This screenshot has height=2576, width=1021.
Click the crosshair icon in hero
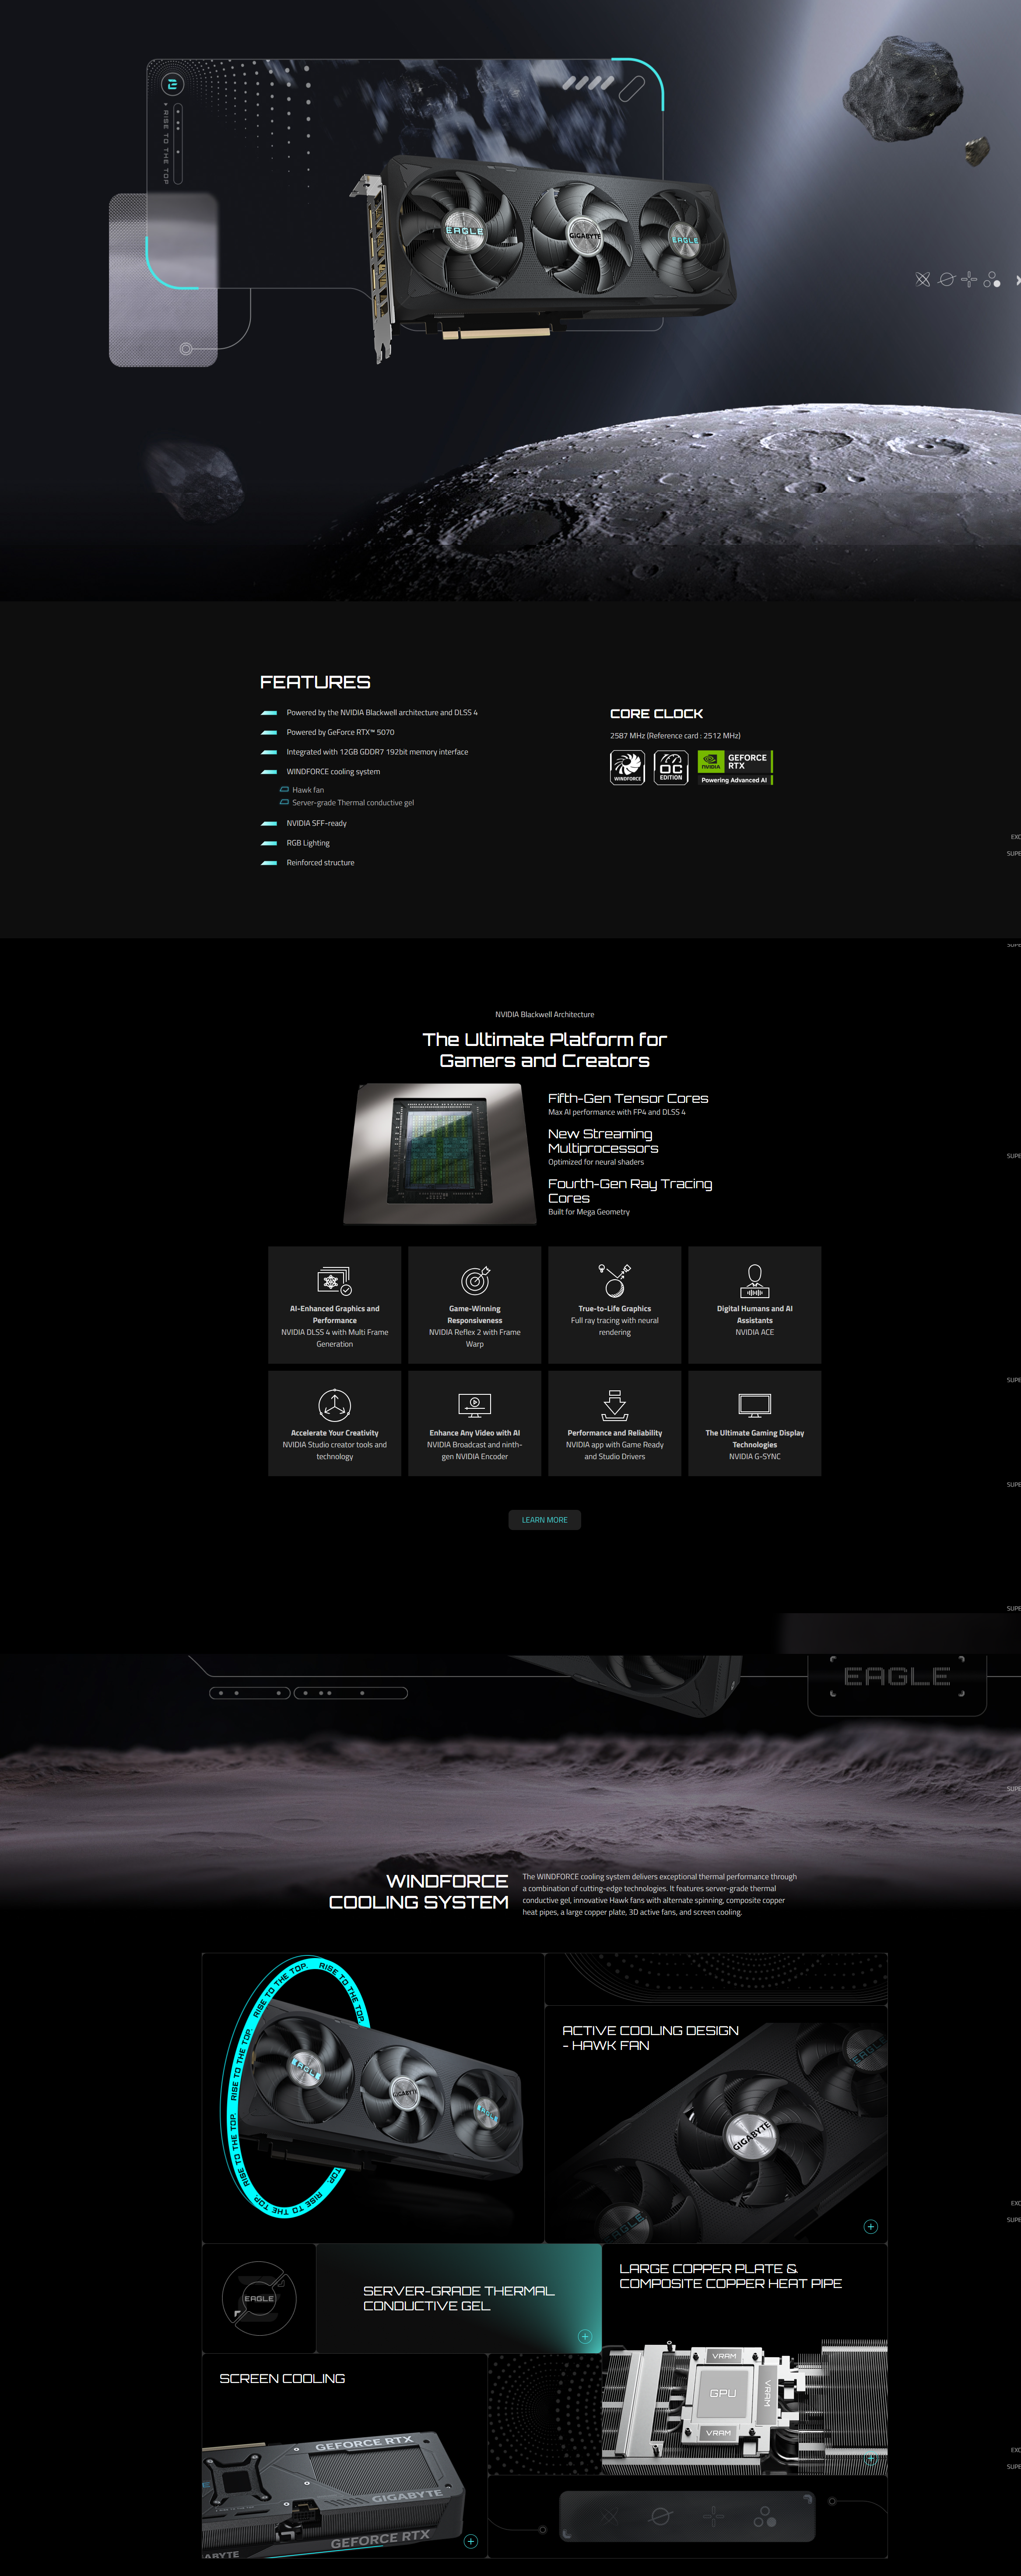969,280
